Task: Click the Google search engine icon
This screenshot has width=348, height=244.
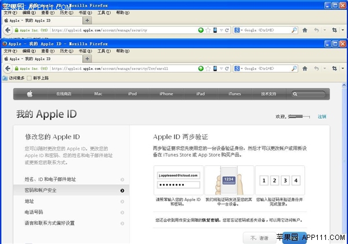Action: click(x=238, y=68)
